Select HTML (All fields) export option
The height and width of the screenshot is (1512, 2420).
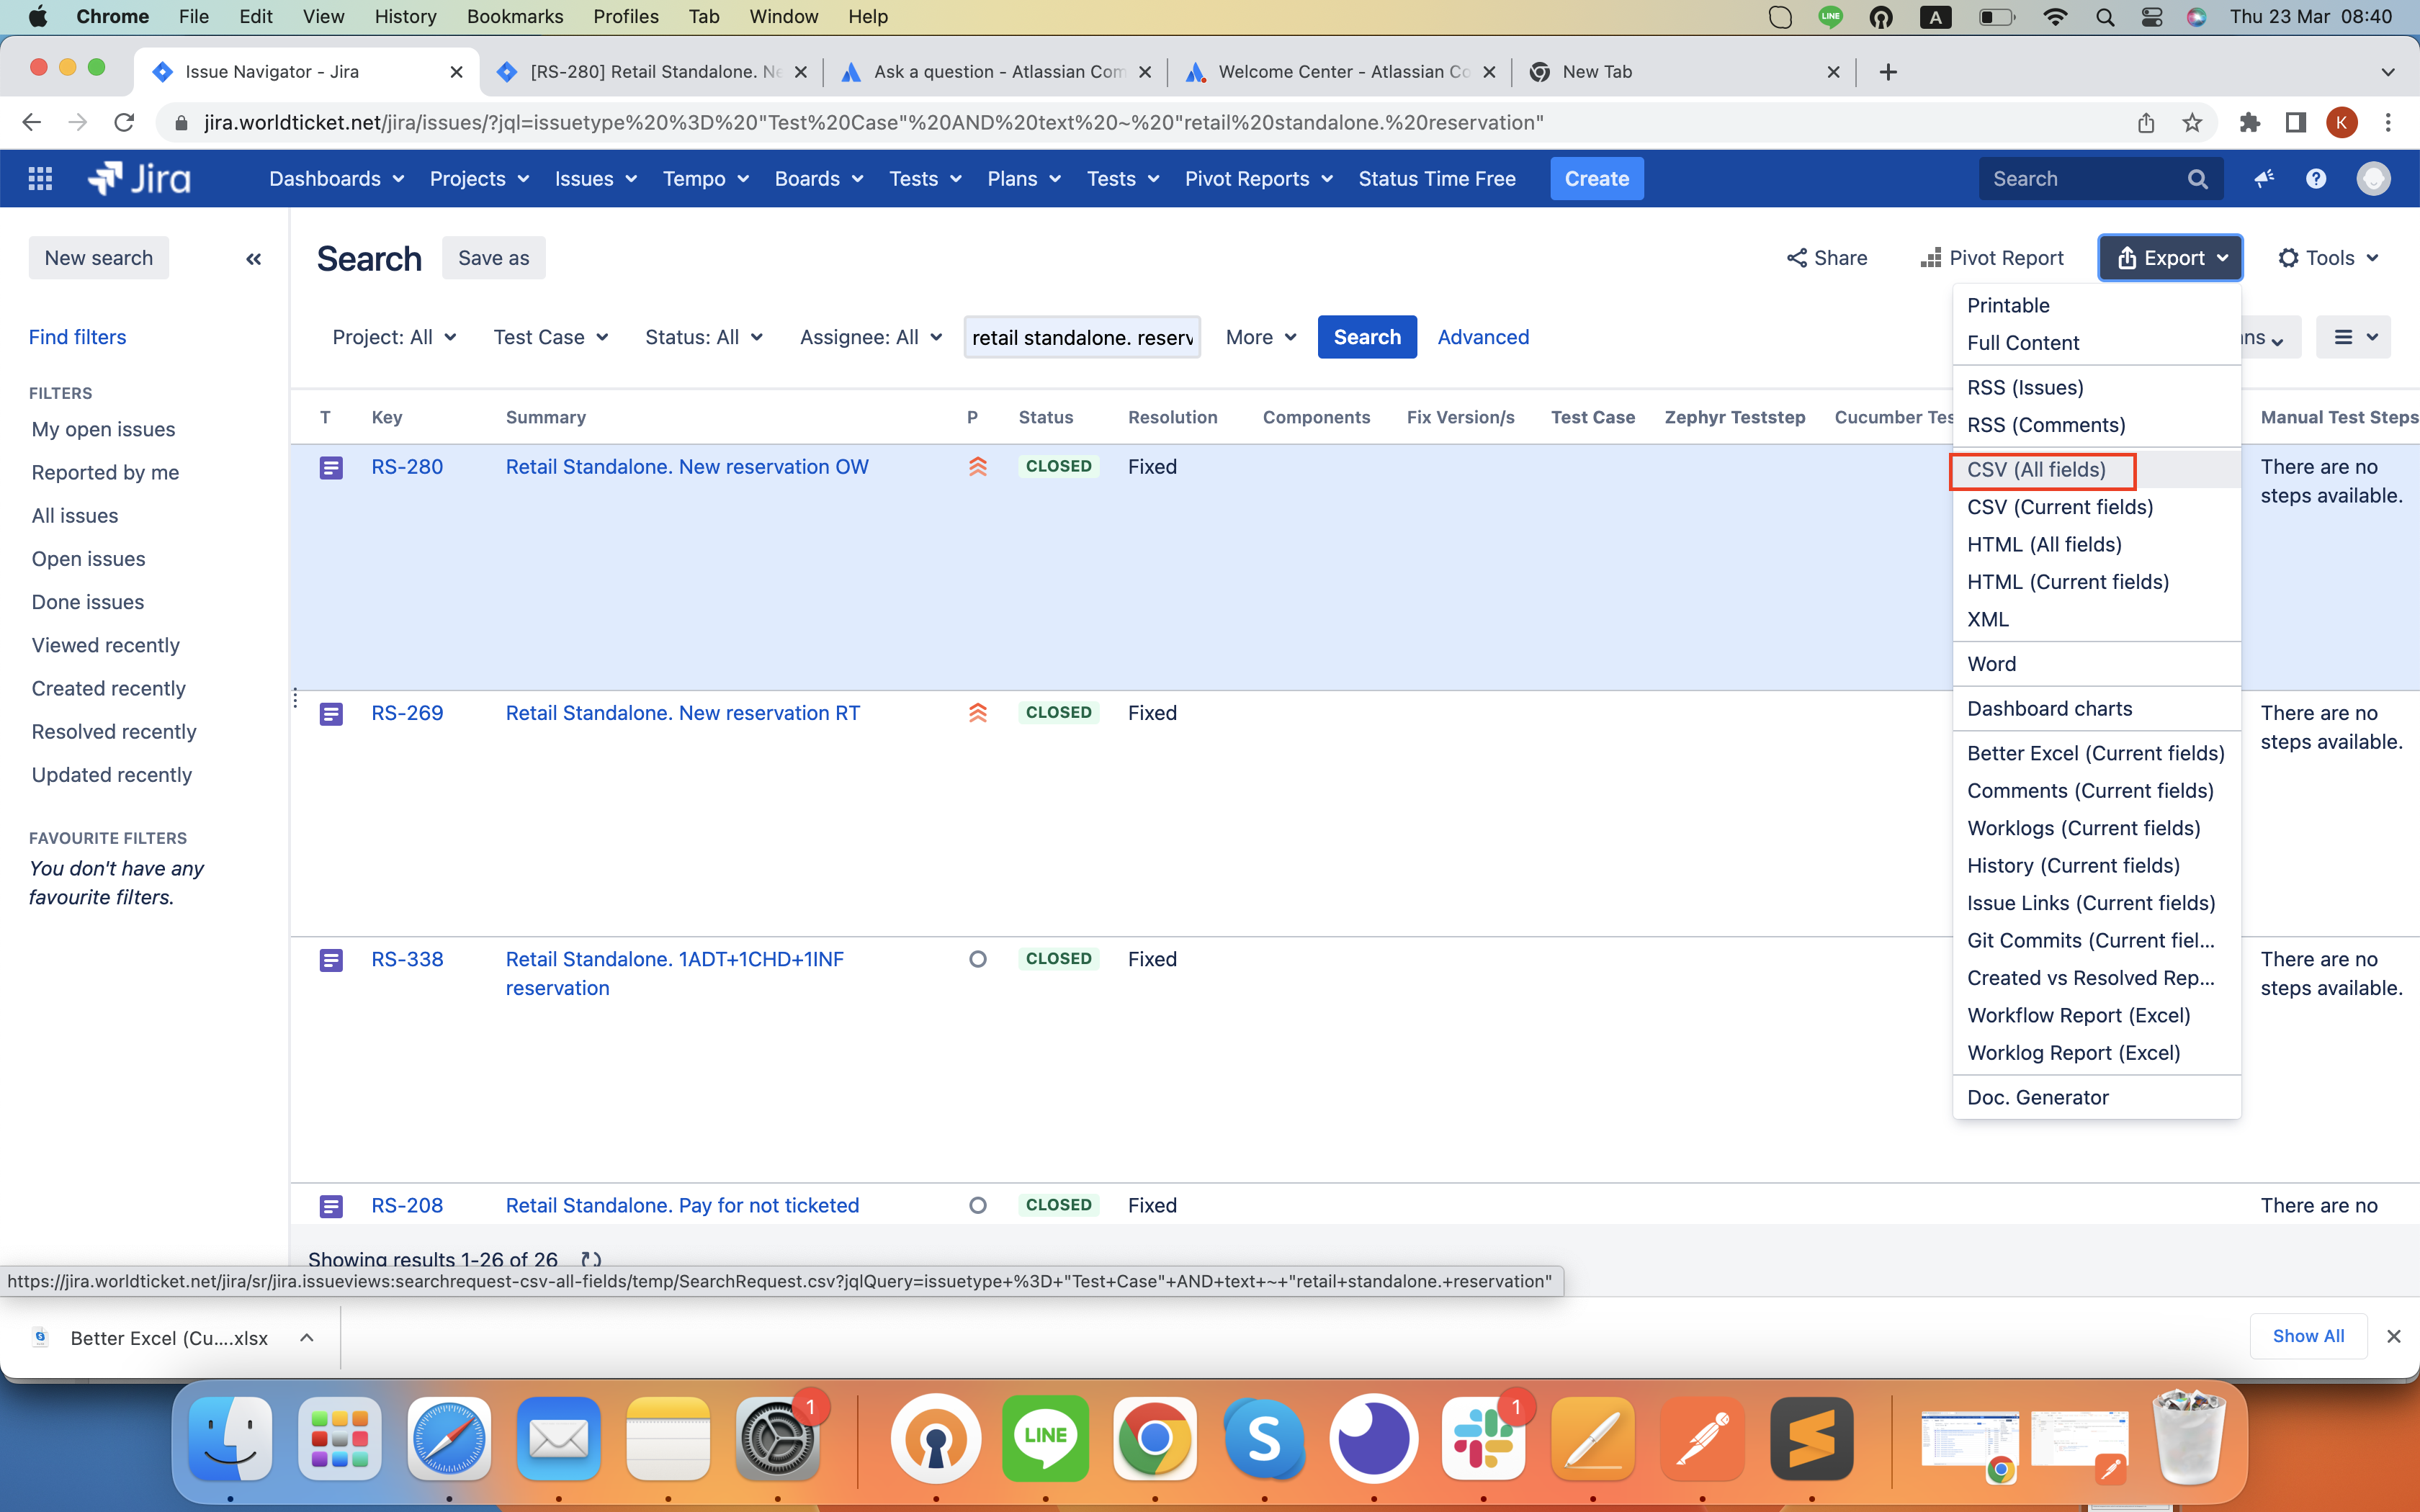click(2044, 545)
